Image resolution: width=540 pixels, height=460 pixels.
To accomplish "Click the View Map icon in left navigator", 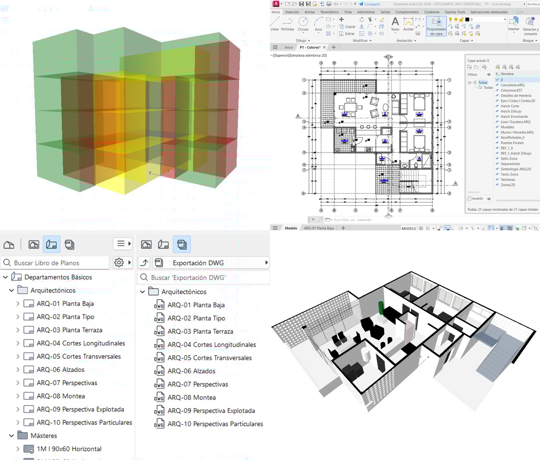I will point(33,245).
